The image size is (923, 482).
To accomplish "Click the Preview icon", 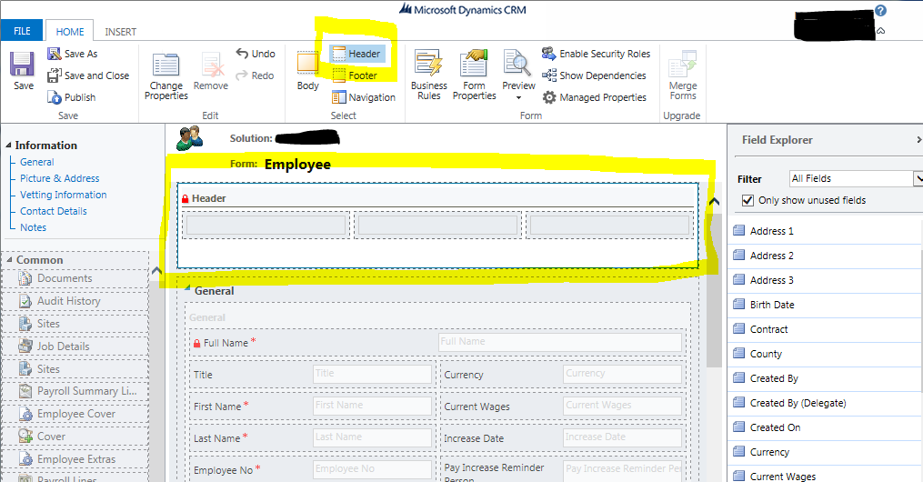I will pos(517,64).
